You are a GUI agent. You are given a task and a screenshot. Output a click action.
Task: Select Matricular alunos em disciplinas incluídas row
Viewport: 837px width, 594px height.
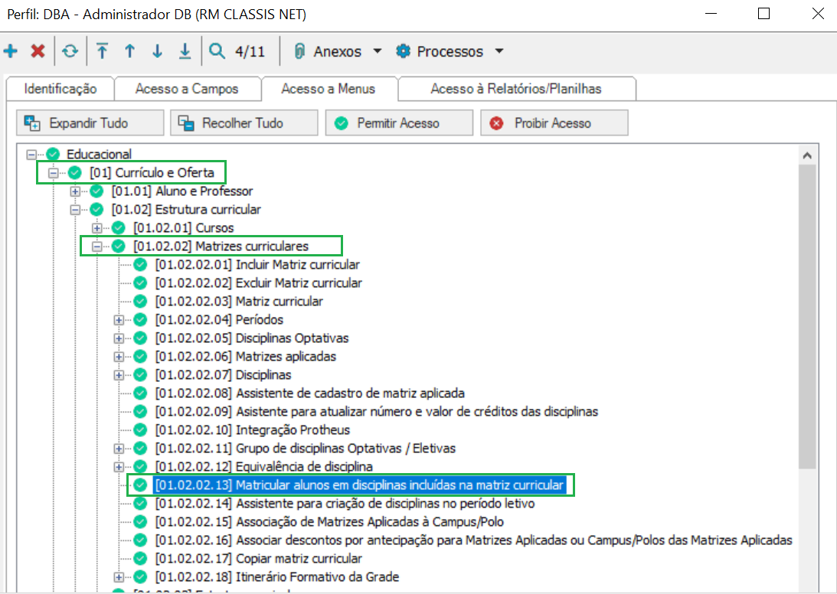pos(359,485)
